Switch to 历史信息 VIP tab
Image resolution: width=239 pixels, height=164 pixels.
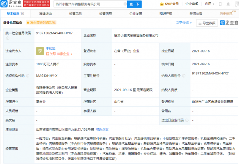(227, 13)
